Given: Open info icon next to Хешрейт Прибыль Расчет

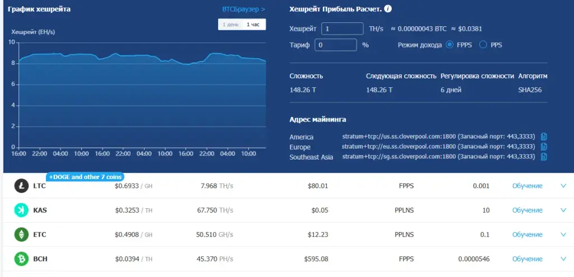Looking at the screenshot, I should tap(388, 9).
